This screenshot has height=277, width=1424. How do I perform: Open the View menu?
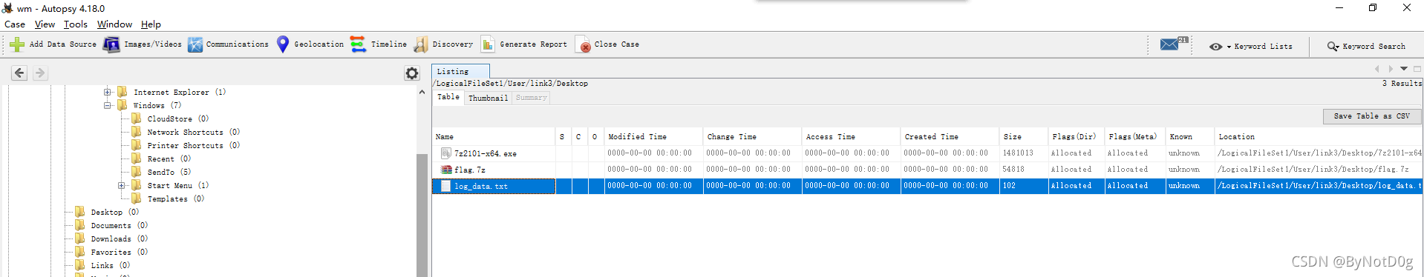pyautogui.click(x=45, y=24)
